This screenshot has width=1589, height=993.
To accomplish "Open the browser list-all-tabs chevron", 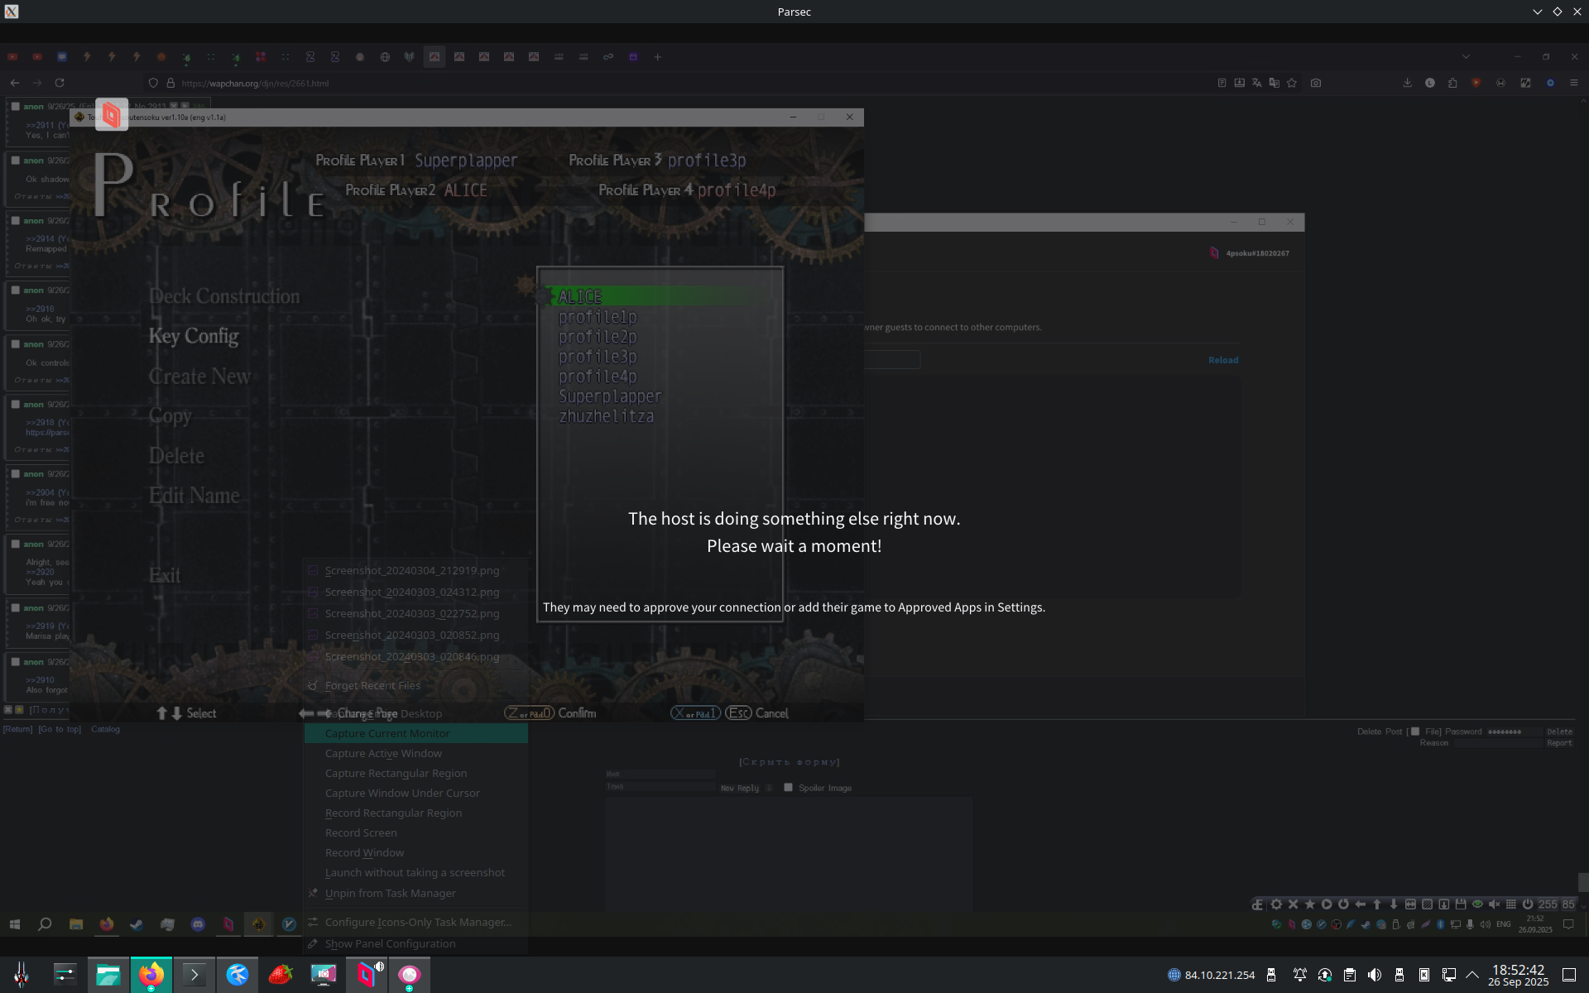I will pos(1466,57).
